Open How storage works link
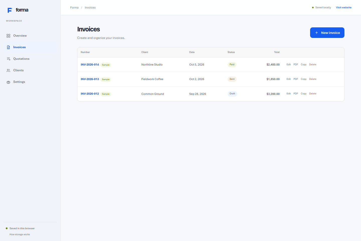This screenshot has width=361, height=241. [20, 234]
